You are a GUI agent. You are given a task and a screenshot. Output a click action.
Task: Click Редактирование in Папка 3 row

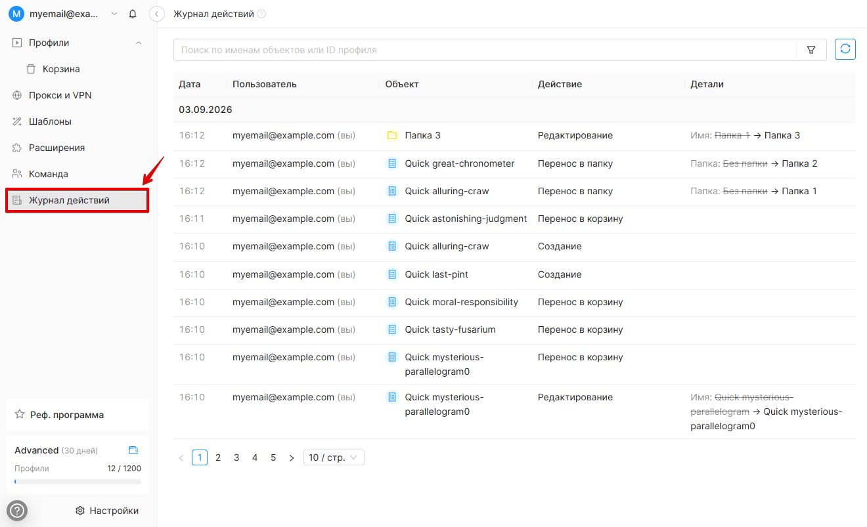(x=575, y=135)
